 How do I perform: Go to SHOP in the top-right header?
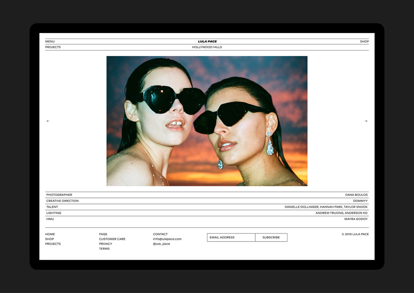pyautogui.click(x=364, y=42)
